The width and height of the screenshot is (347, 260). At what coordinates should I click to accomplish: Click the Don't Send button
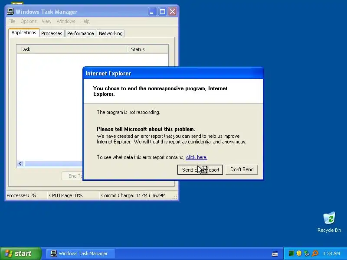point(242,169)
